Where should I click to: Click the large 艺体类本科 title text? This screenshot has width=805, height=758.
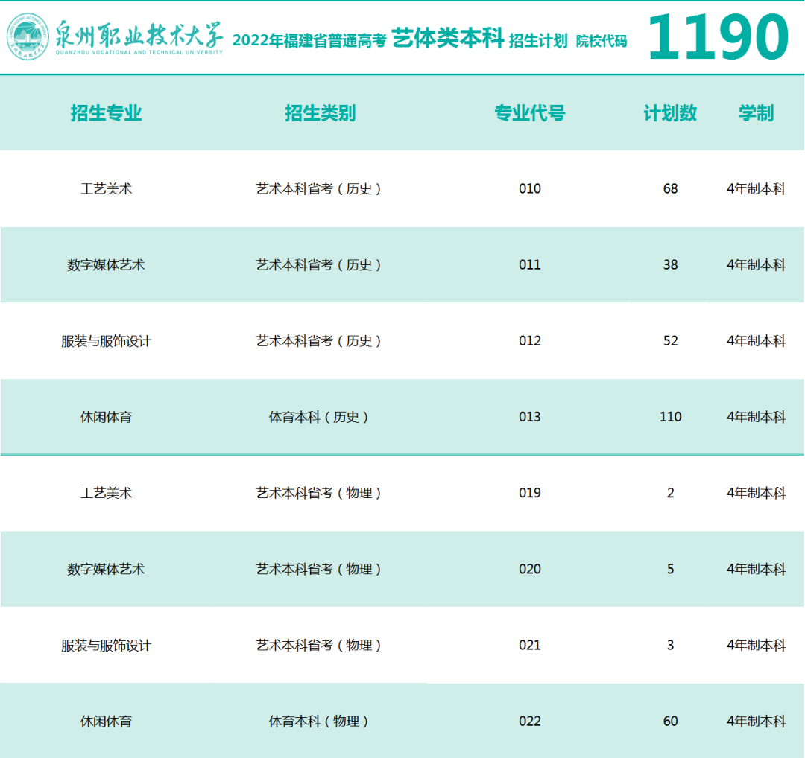coord(448,37)
